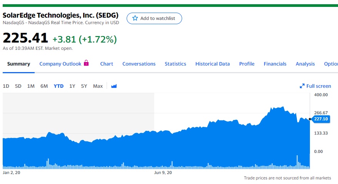Click the current price 225.41
Screen dimensions: 338x184
(x=25, y=38)
